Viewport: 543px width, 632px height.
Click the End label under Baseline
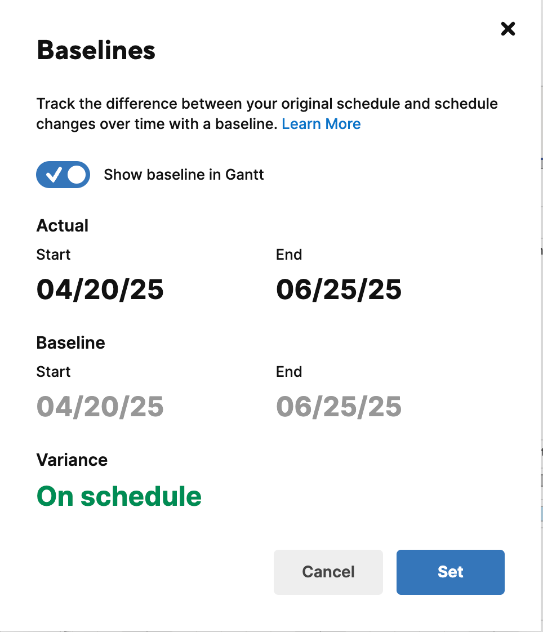coord(289,372)
